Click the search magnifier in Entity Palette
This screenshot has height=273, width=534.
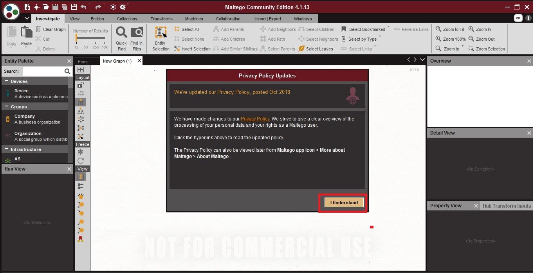point(67,71)
